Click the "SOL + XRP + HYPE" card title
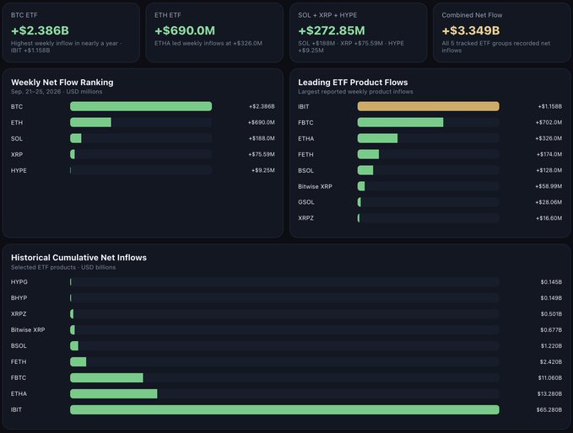573x433 pixels. click(327, 15)
